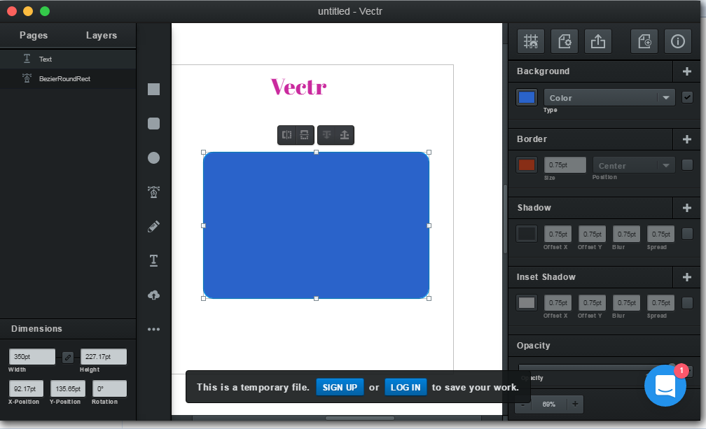Viewport: 706px width, 429px height.
Task: Switch to the Layers tab
Action: click(102, 36)
